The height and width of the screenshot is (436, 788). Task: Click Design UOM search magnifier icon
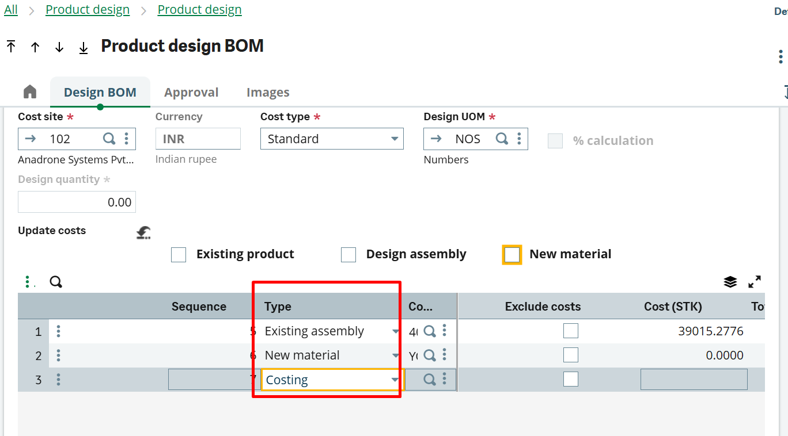pos(502,139)
